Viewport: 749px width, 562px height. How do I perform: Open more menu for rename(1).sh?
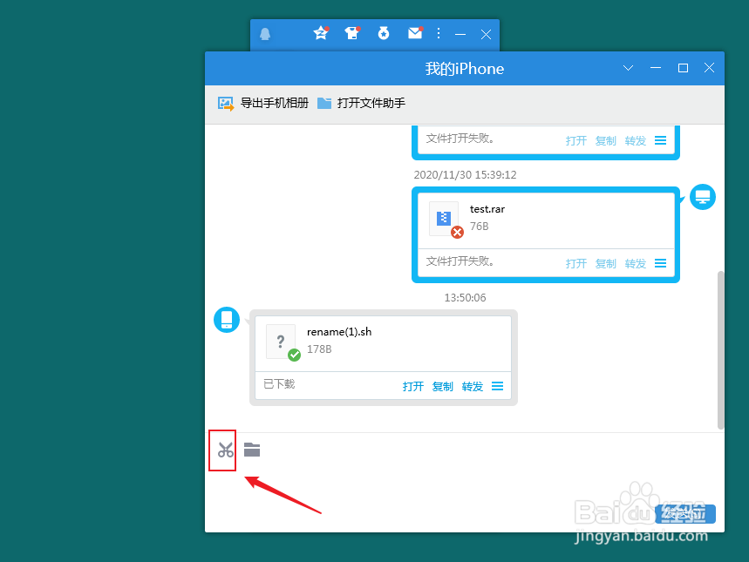[498, 386]
